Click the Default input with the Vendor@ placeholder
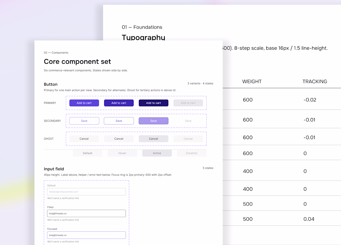Image resolution: width=341 pixels, height=245 pixels. (86, 192)
